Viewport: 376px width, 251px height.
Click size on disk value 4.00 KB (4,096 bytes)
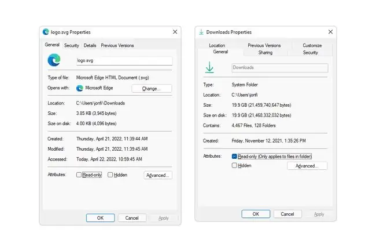[x=96, y=123]
